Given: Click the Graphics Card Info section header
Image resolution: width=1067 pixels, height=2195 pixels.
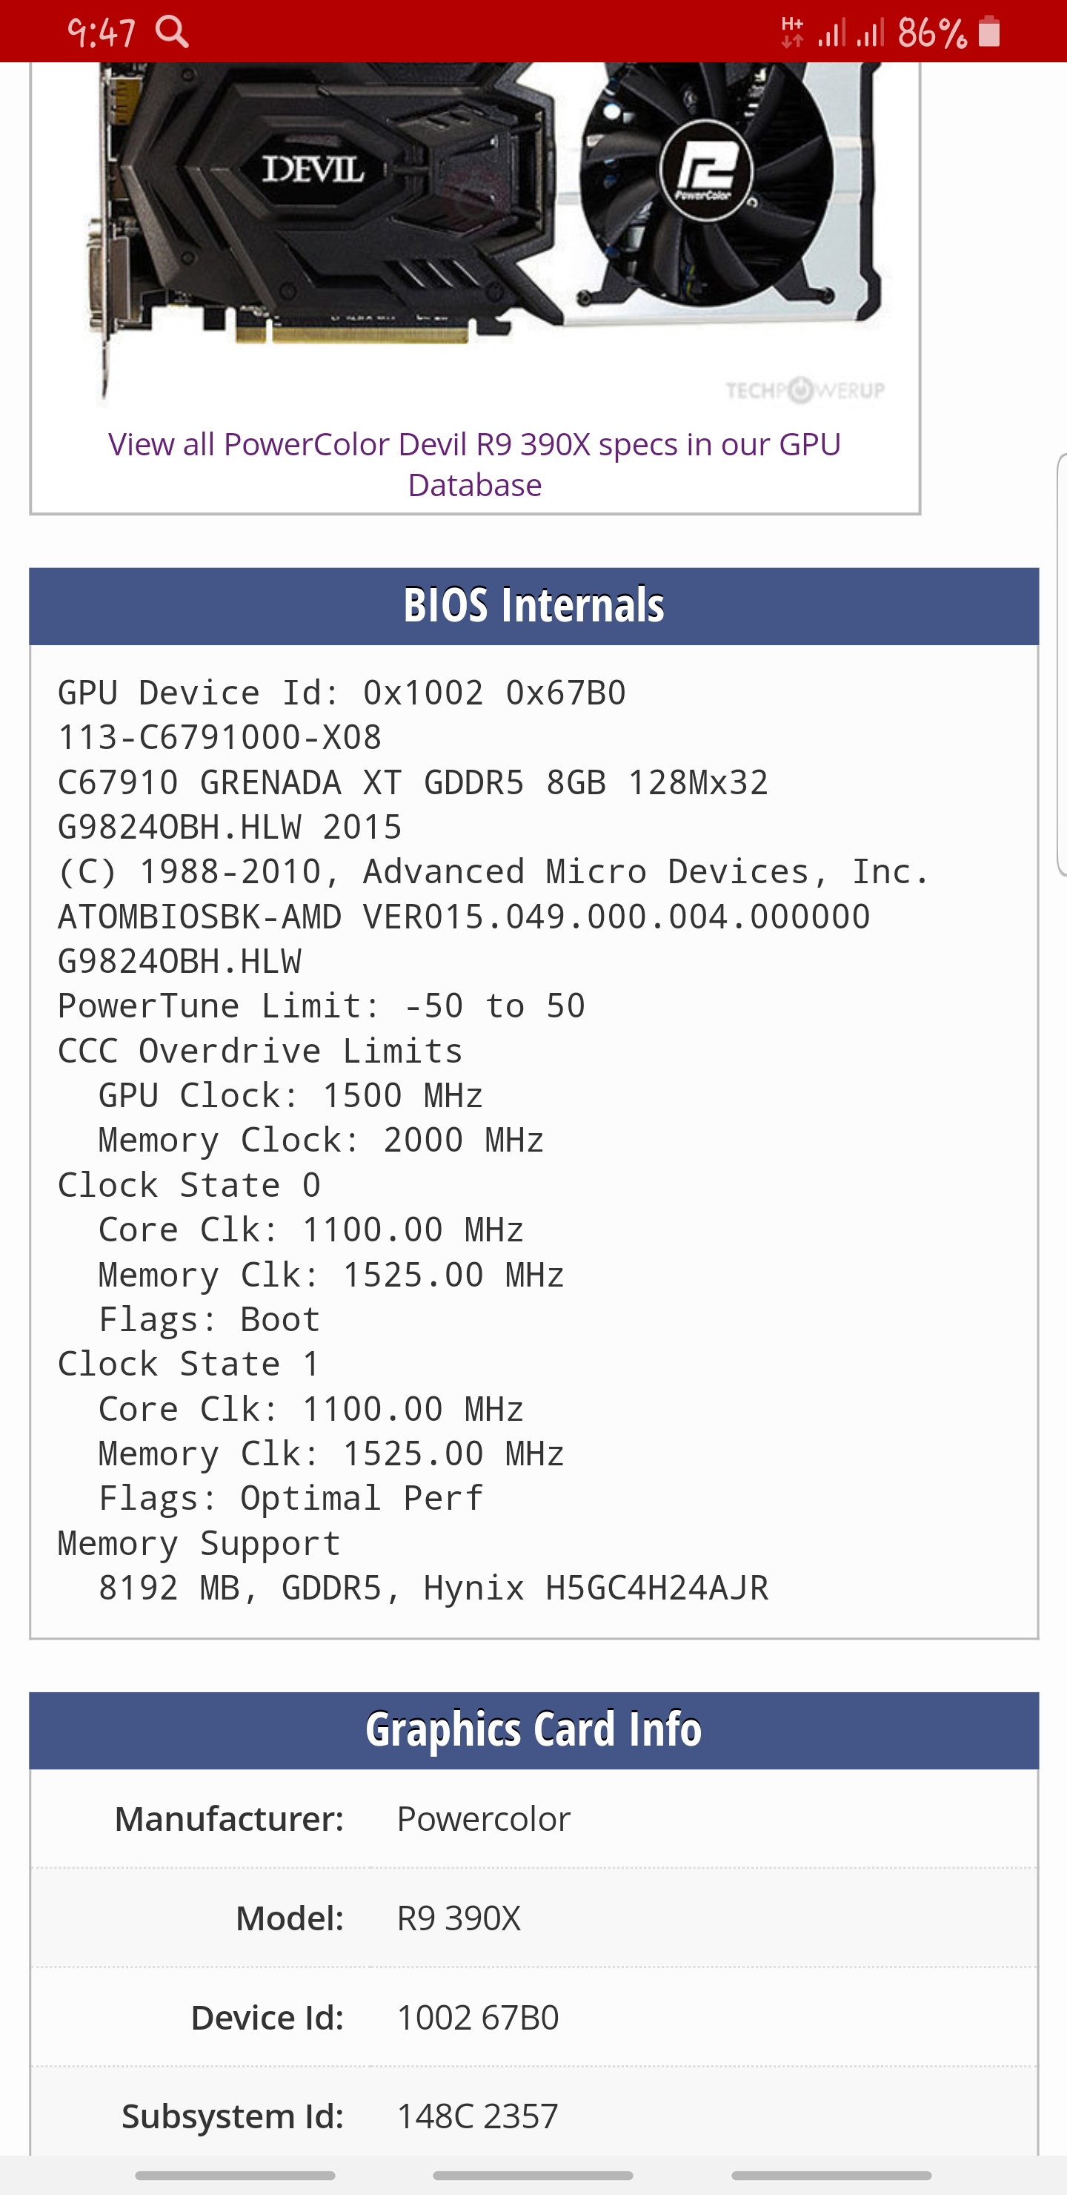Looking at the screenshot, I should (x=533, y=1730).
